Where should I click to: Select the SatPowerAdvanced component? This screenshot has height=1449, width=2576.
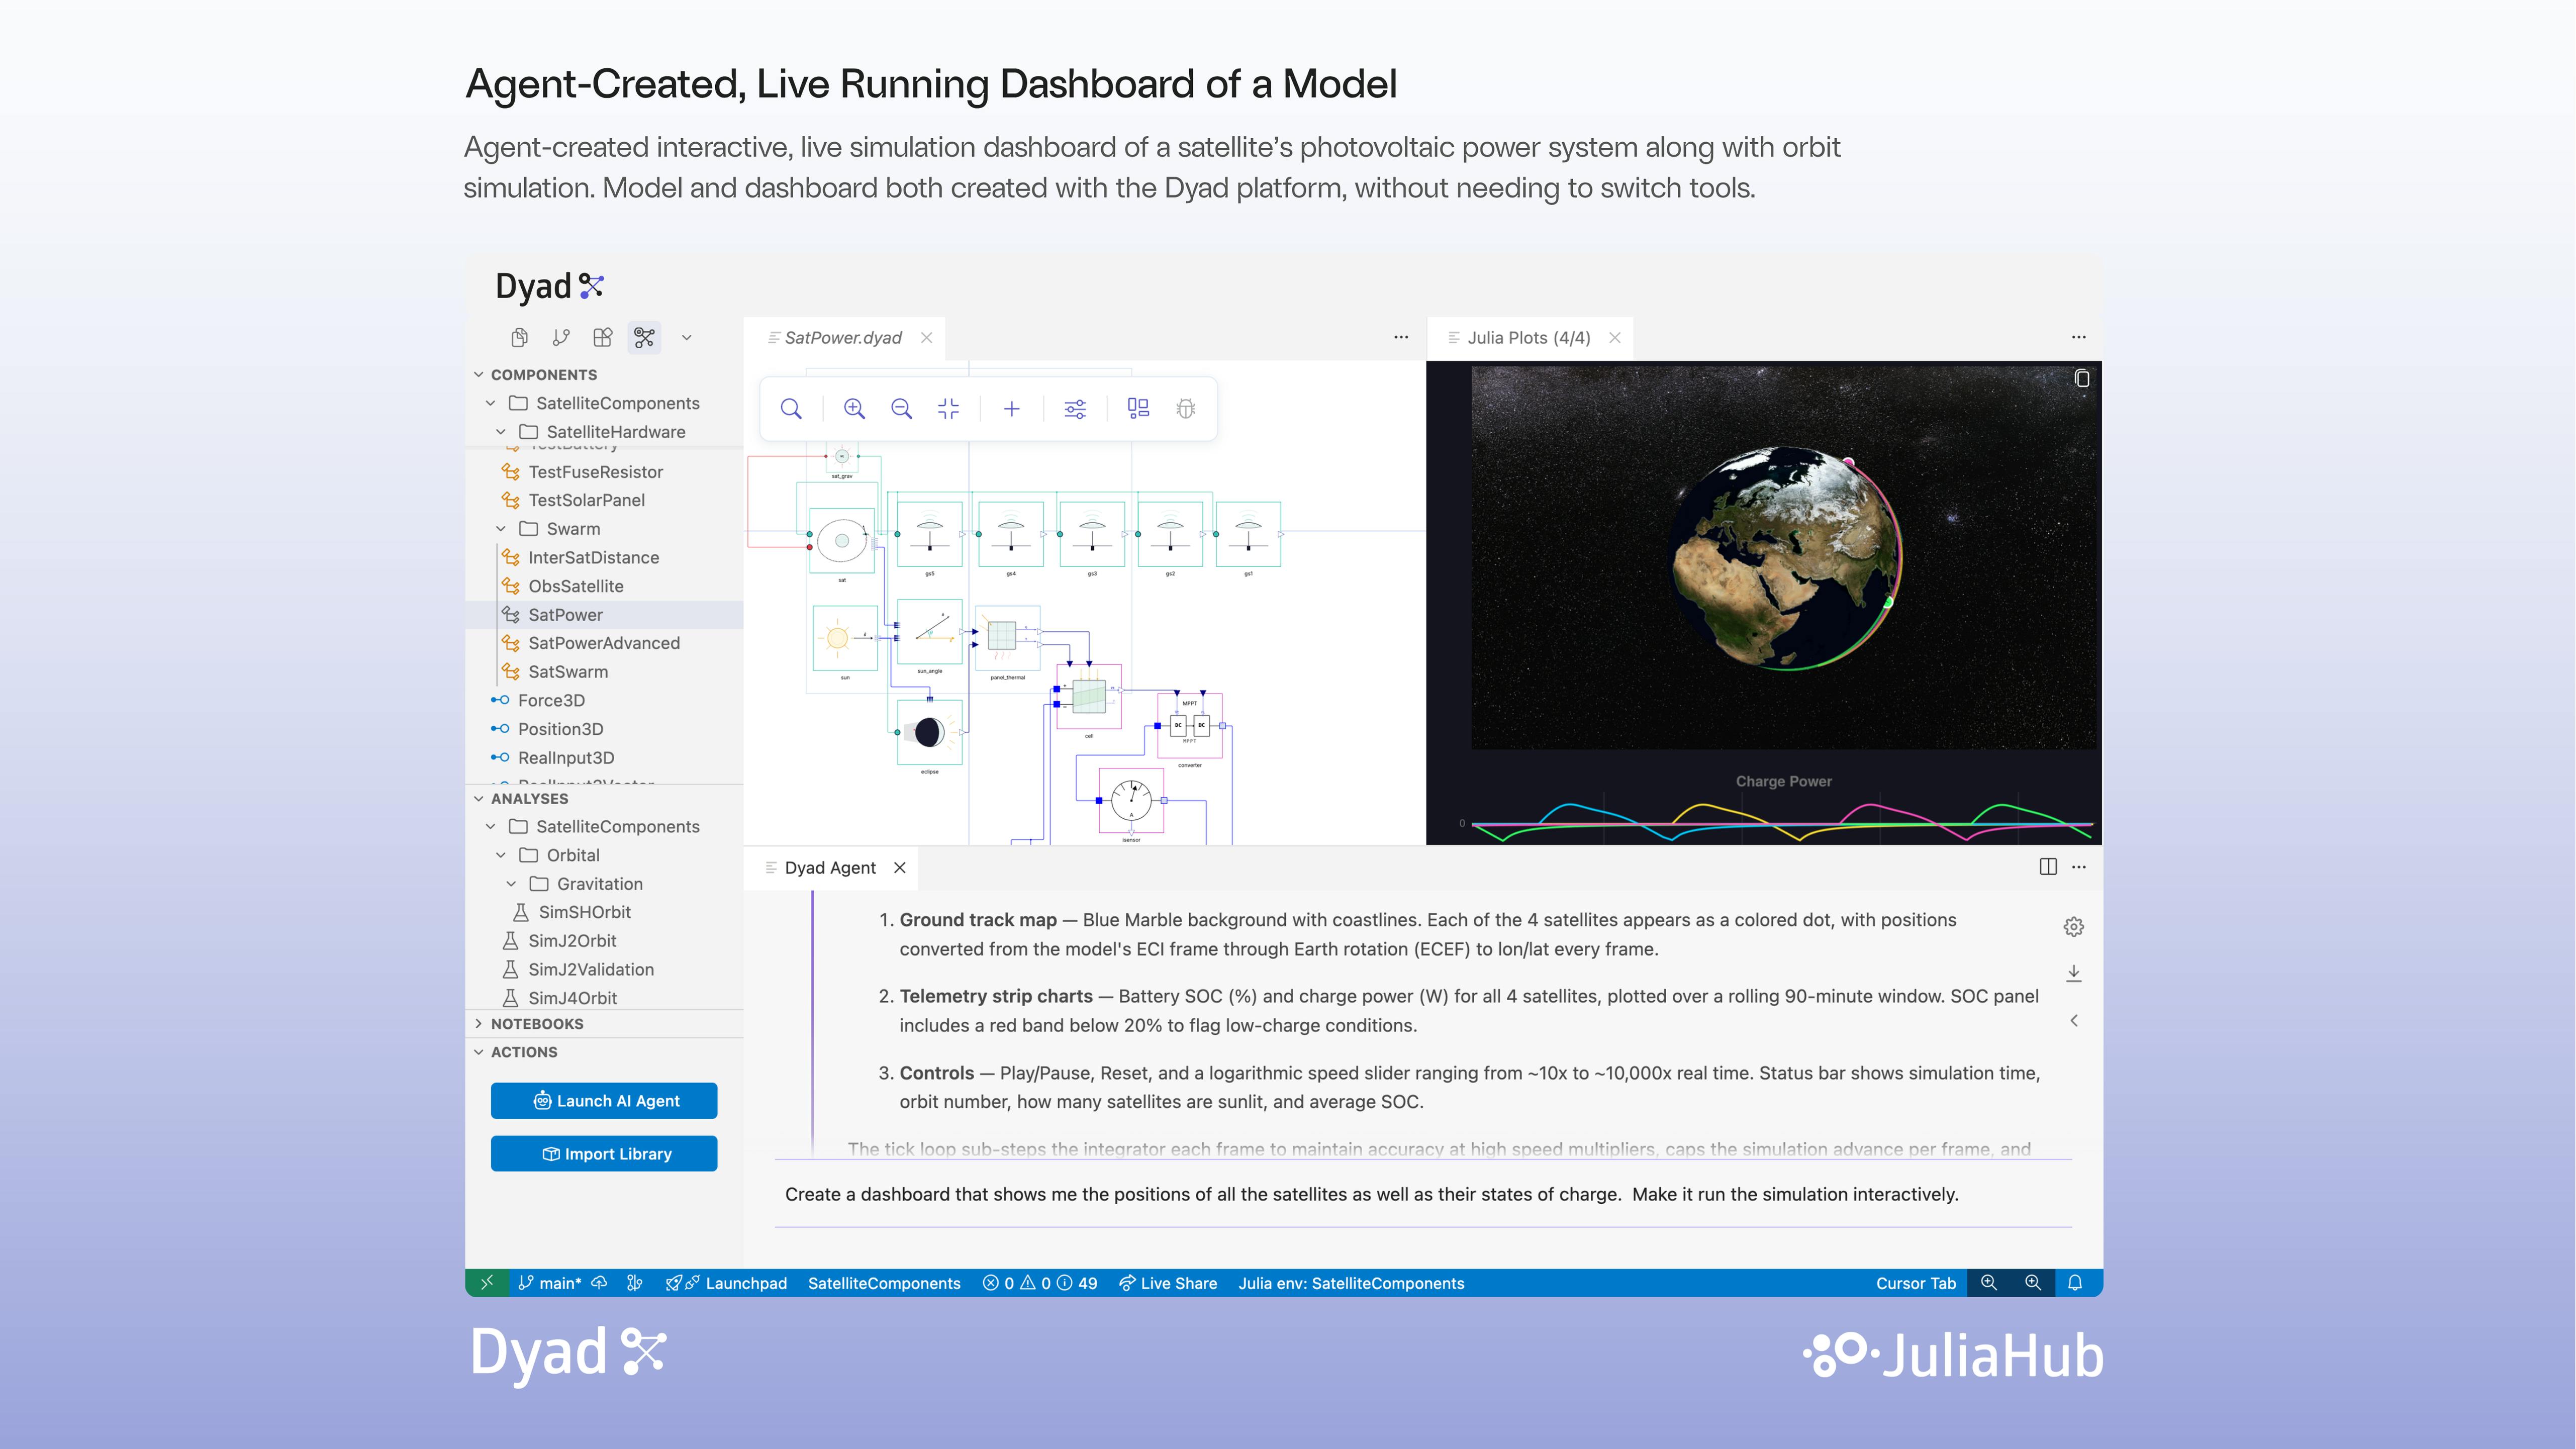(x=603, y=643)
